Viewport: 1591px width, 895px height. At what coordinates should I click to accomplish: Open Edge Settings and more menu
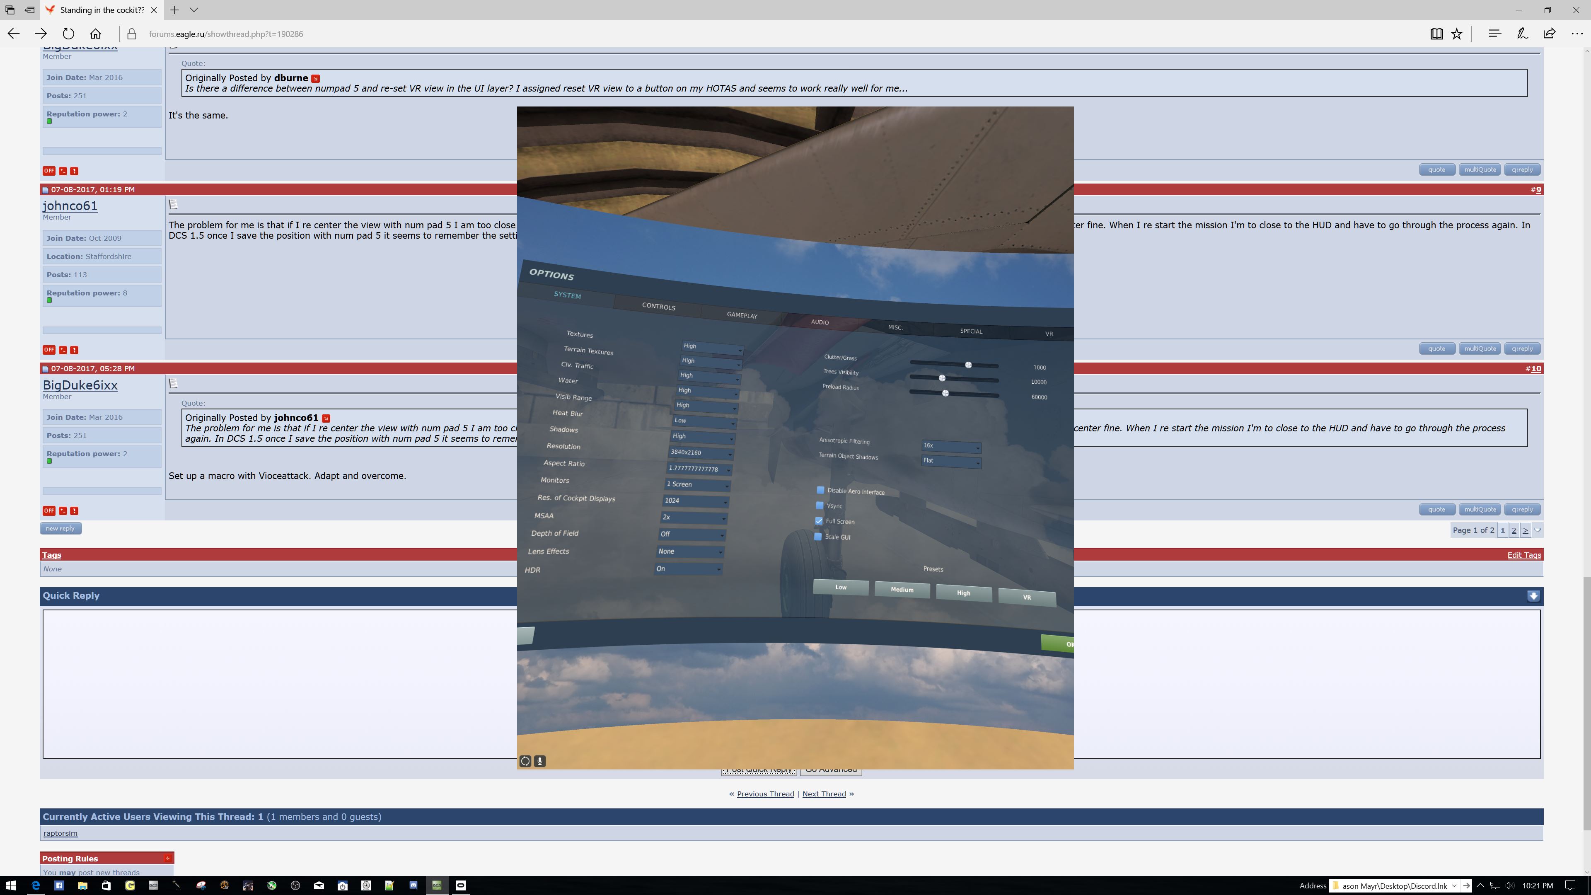pos(1577,33)
